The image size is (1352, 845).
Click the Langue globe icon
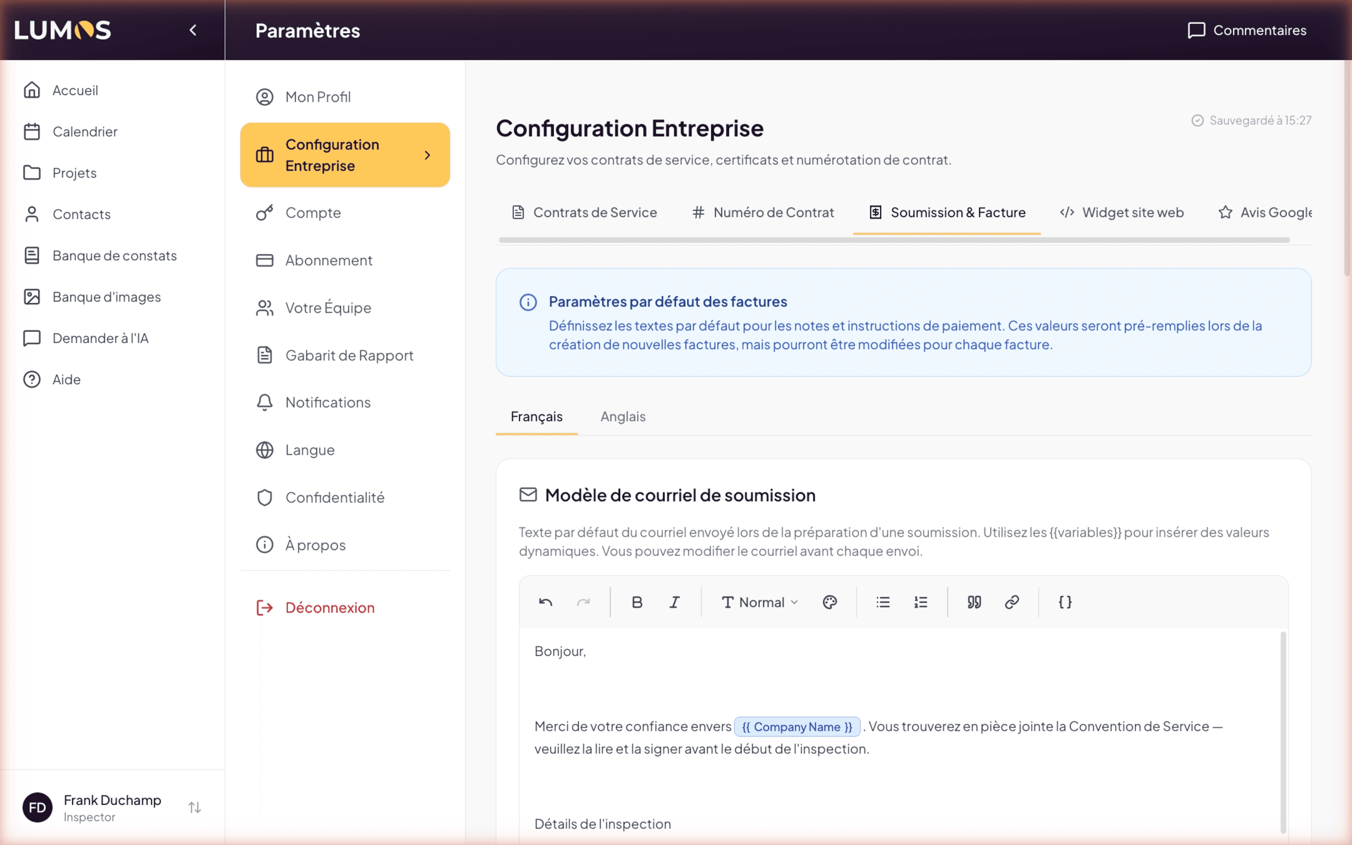click(x=265, y=450)
